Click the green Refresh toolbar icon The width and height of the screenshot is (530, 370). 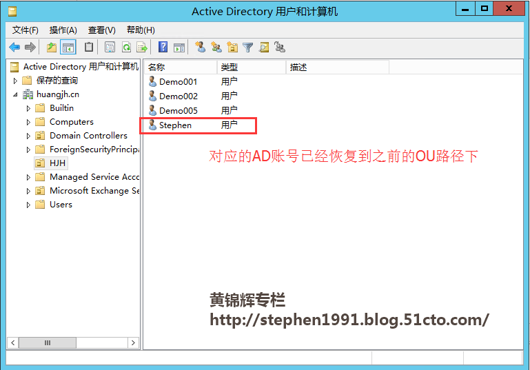[126, 48]
